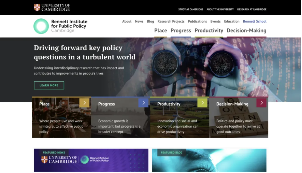
Task: Open the Featured News thumbnail
Action: 91,160
